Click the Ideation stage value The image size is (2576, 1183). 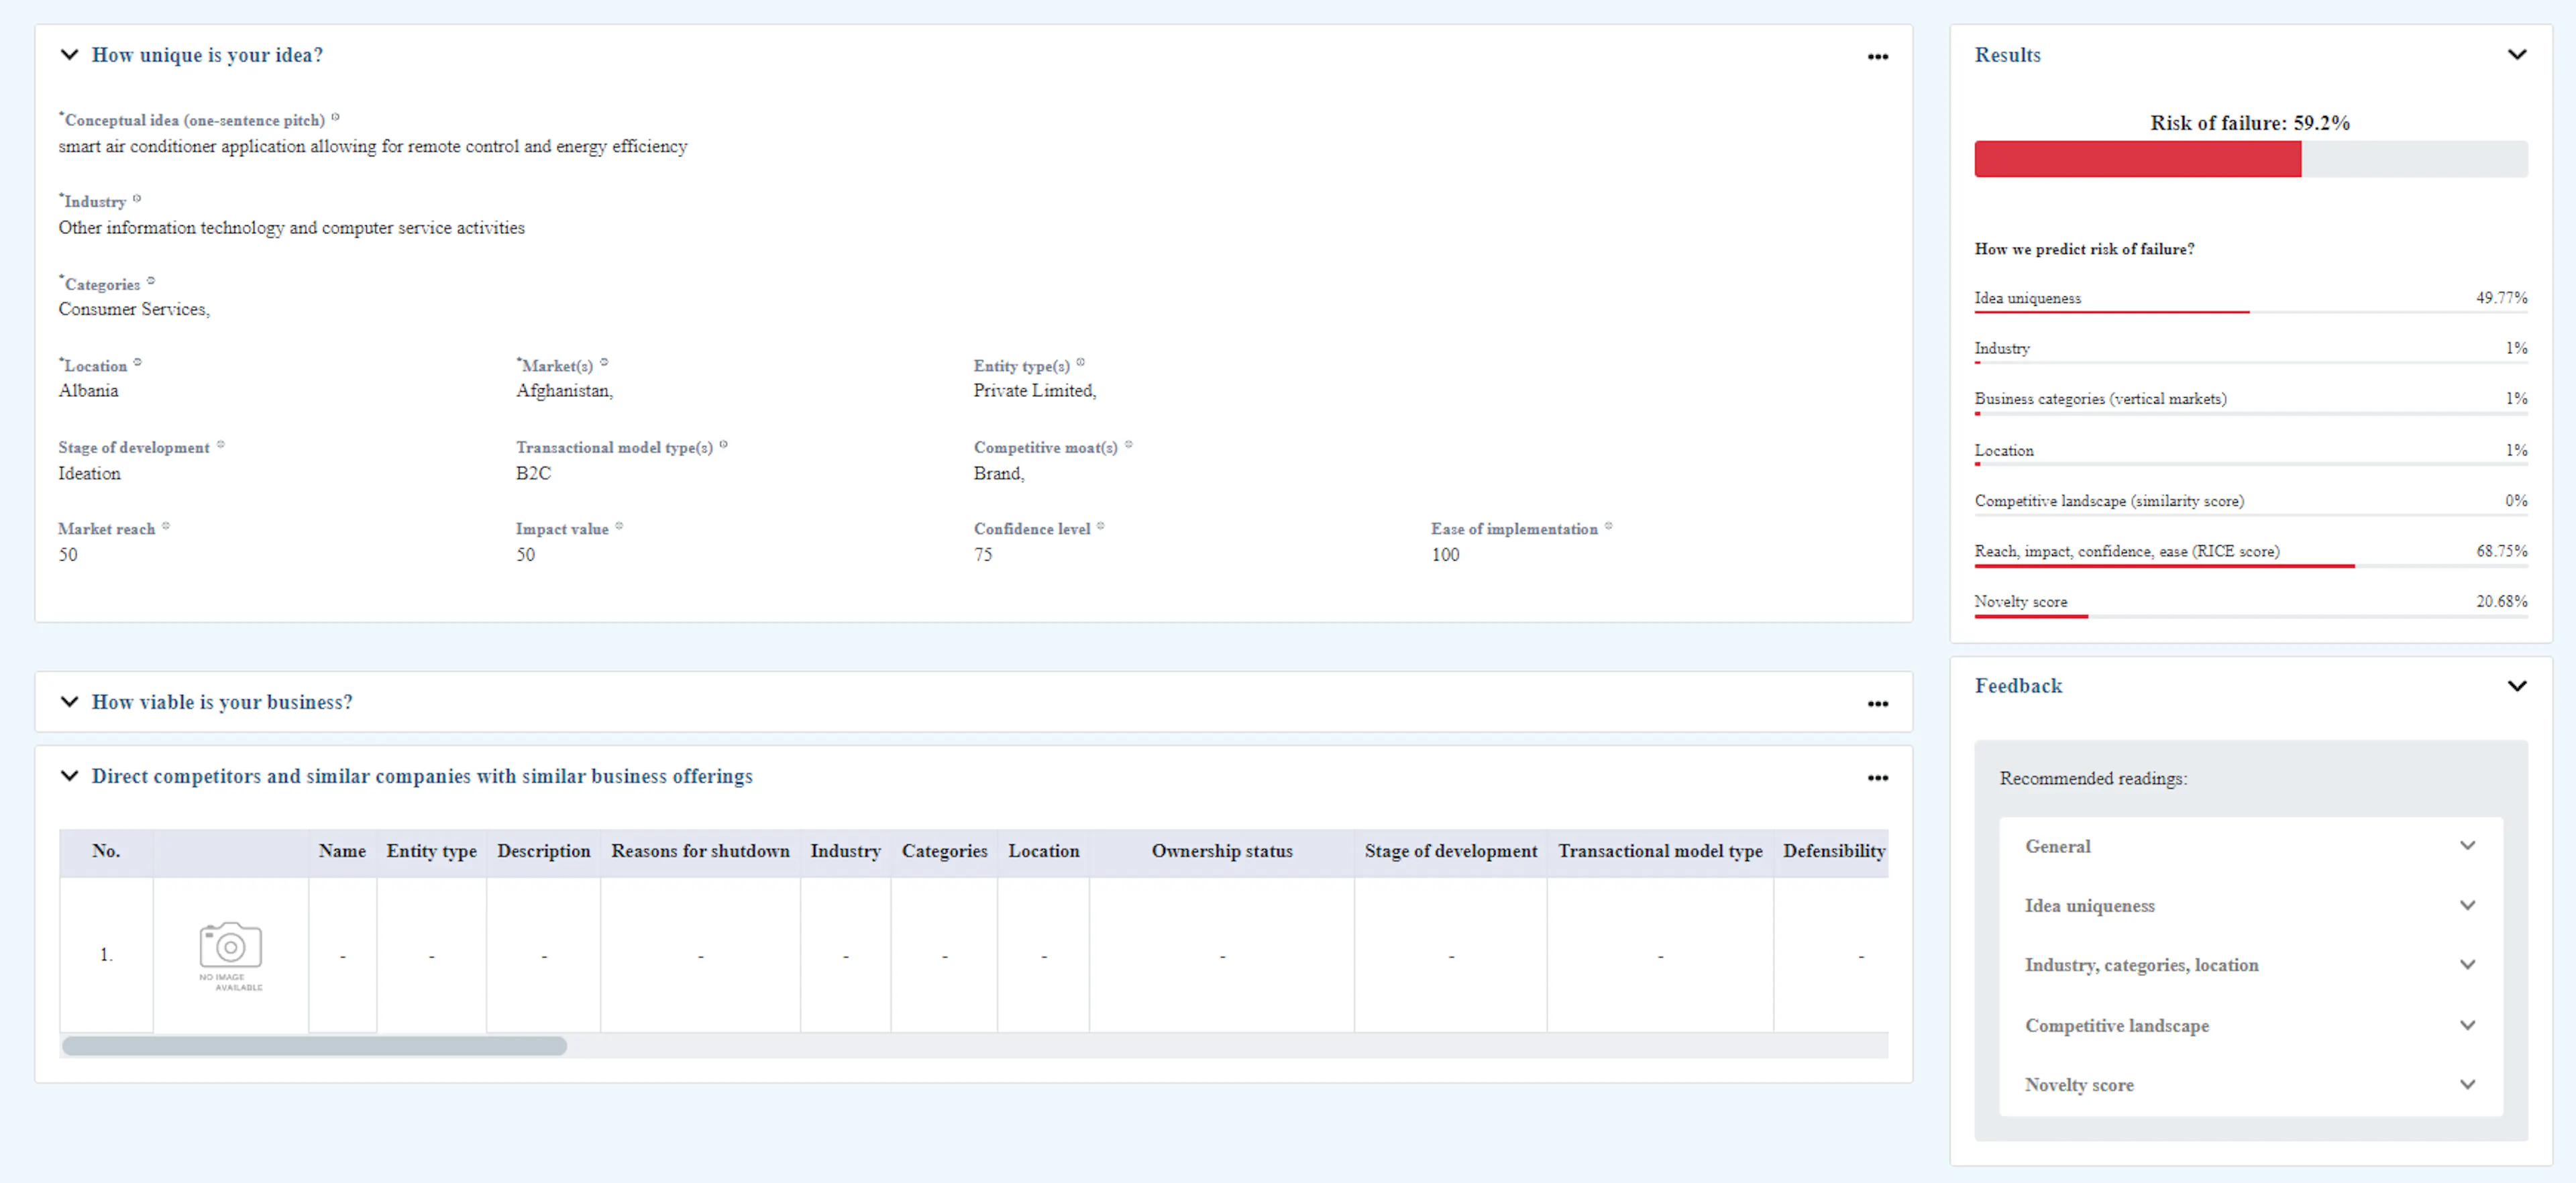coord(89,473)
